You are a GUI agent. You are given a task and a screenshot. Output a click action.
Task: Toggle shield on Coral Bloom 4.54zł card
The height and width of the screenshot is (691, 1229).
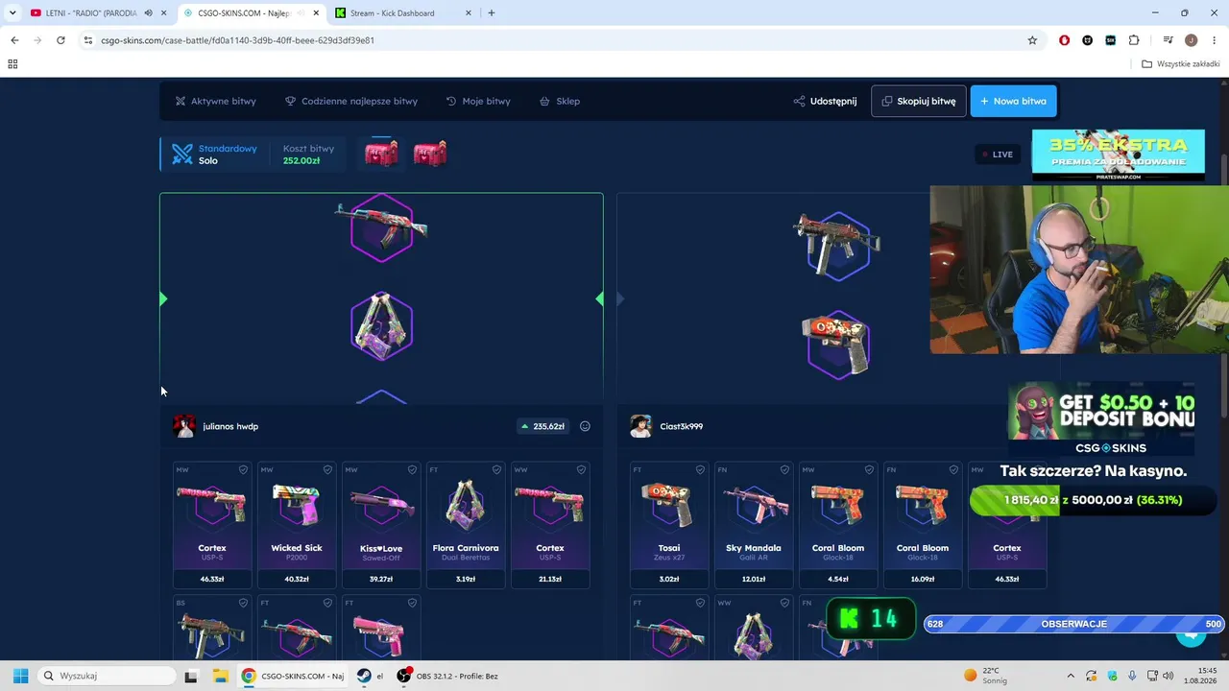point(869,469)
